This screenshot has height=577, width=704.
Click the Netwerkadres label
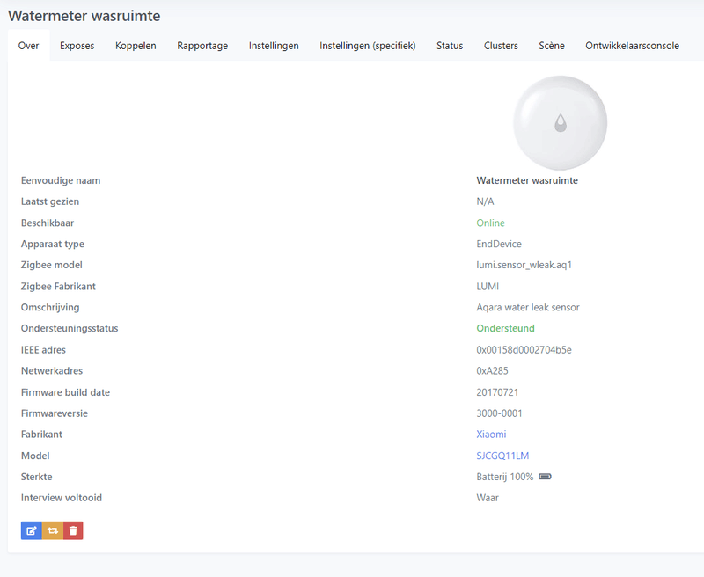(52, 371)
